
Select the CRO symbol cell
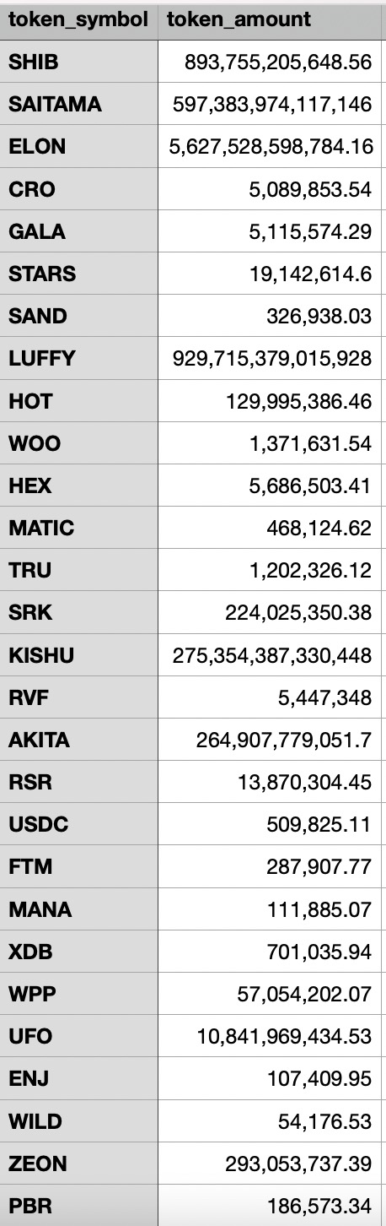click(78, 189)
